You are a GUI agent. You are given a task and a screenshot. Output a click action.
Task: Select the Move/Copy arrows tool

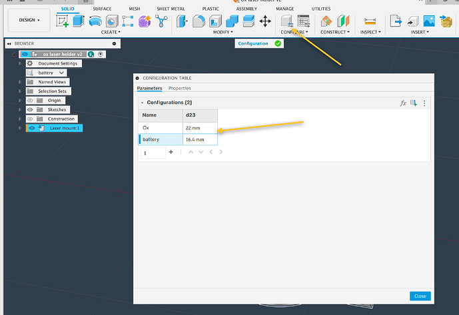coord(265,21)
